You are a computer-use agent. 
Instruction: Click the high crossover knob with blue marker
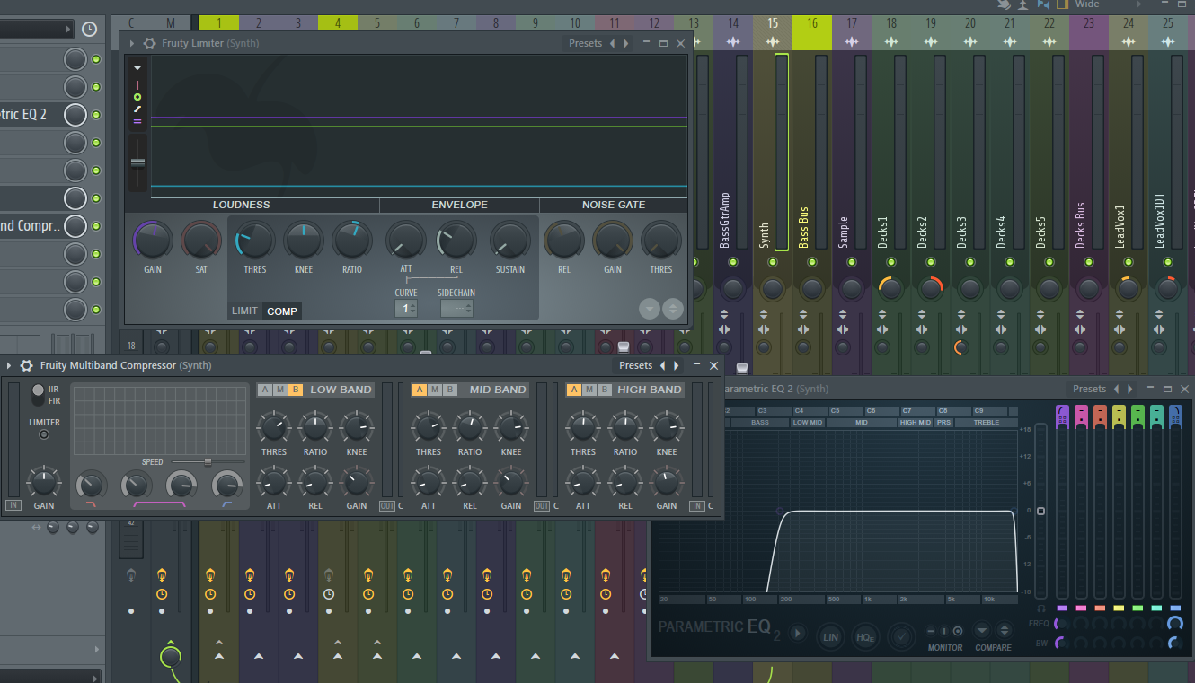tap(226, 486)
